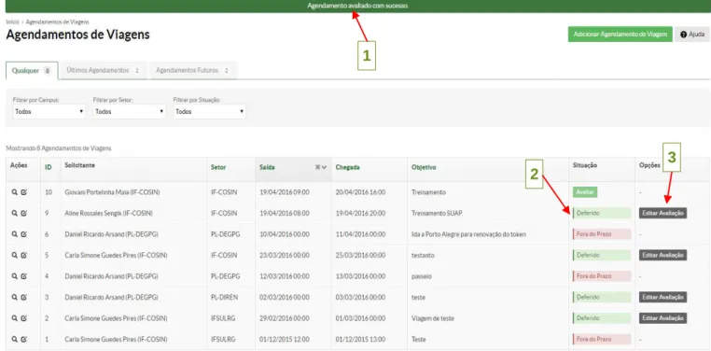The height and width of the screenshot is (351, 711).
Task: Click success message 'Agendamento avaliado com sucesso'
Action: click(357, 6)
